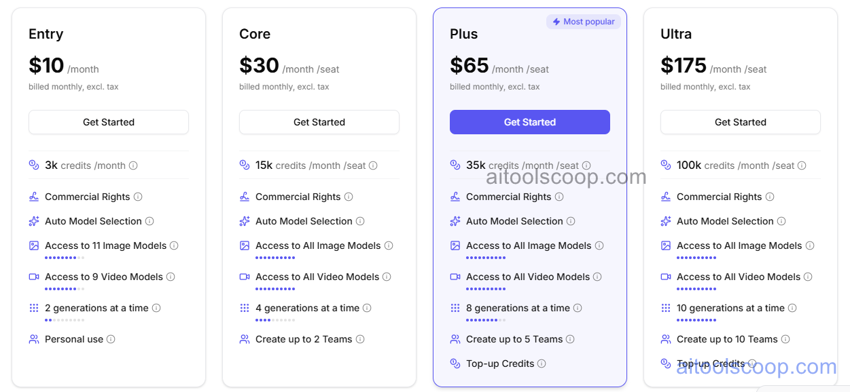This screenshot has width=850, height=392.
Task: Click the dotted progress indicator under Access to 11 Image Models
Action: (x=65, y=257)
